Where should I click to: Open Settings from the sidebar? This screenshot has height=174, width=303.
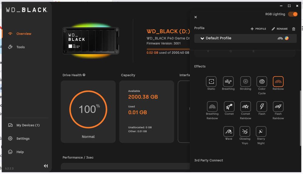[19, 139]
